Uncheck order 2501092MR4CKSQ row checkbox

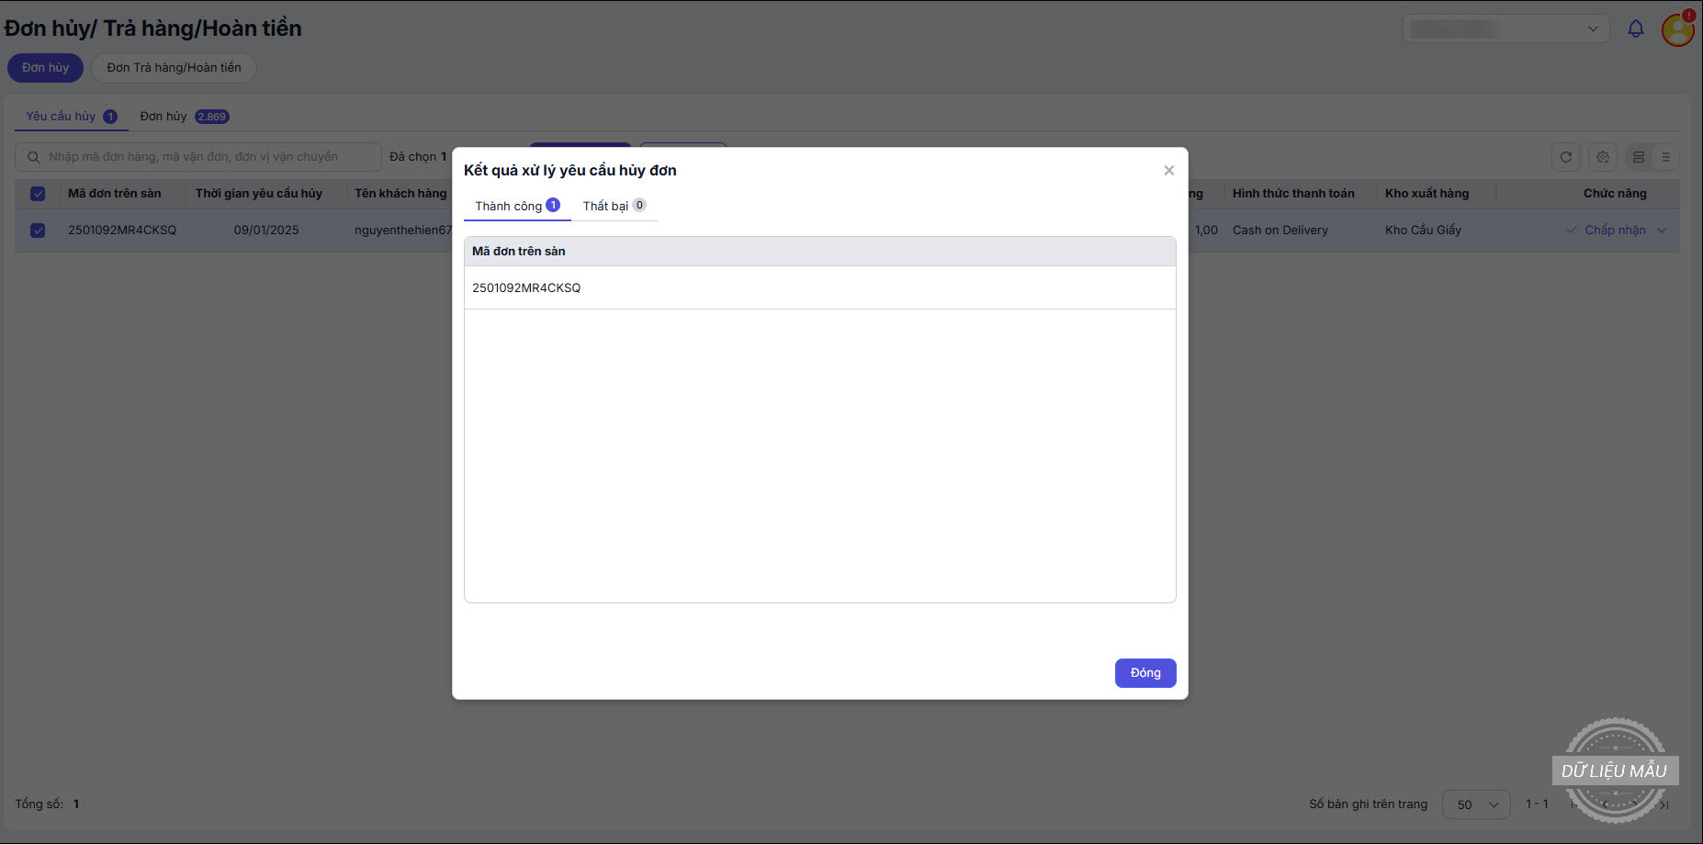pos(38,231)
